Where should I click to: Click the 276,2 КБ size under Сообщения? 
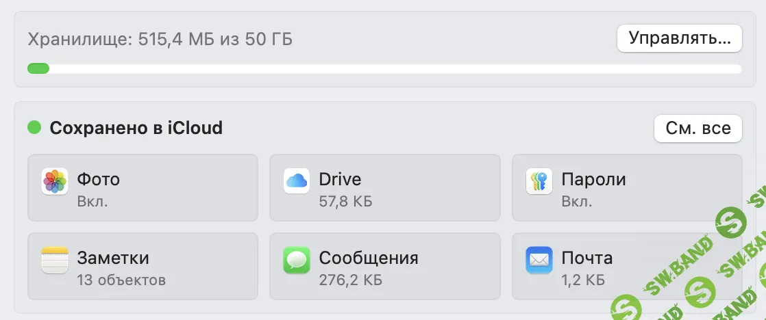point(350,280)
